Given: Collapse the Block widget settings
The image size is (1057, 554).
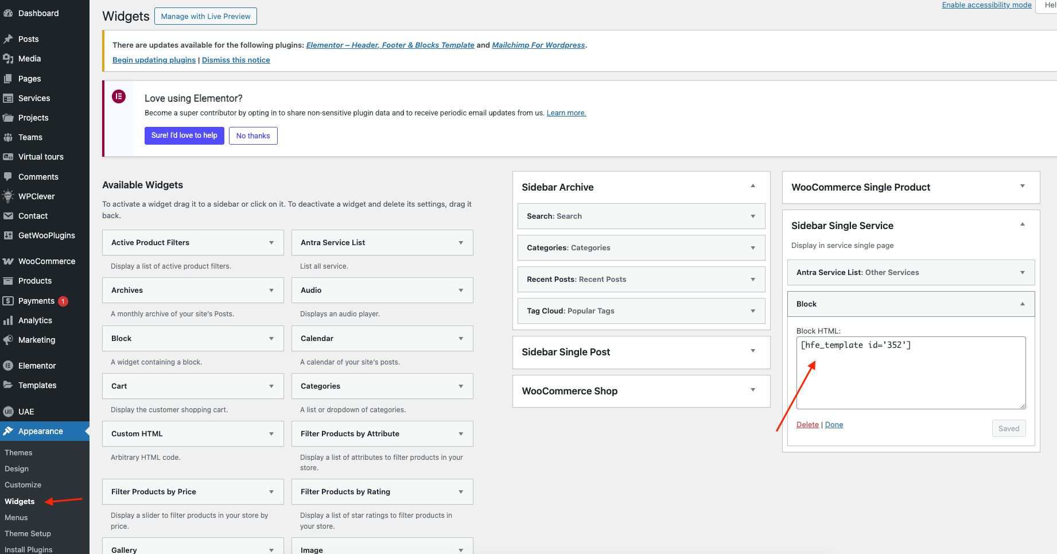Looking at the screenshot, I should (1022, 304).
